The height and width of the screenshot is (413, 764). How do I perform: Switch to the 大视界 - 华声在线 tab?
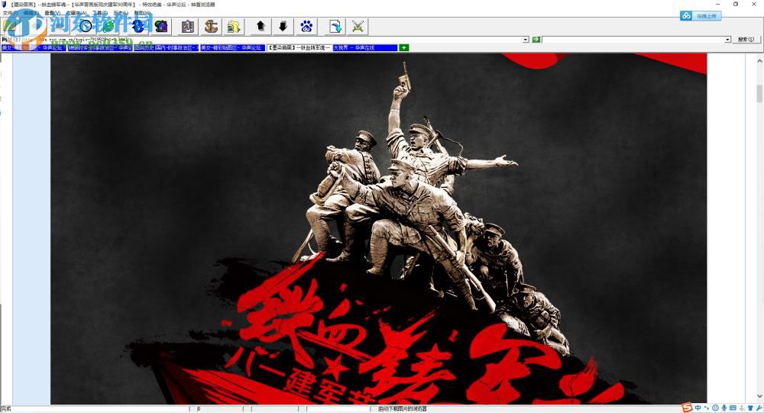(x=365, y=48)
